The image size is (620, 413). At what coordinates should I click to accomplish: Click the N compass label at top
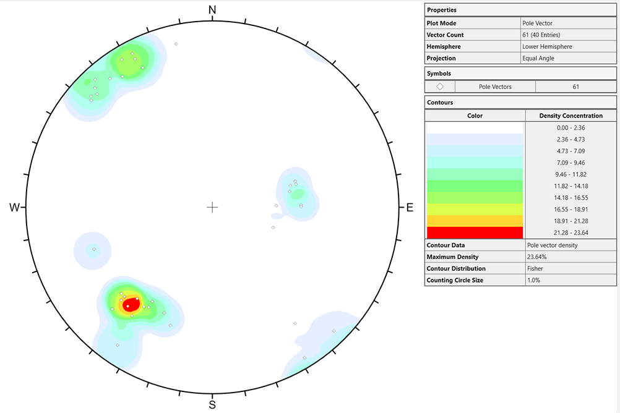click(x=212, y=9)
